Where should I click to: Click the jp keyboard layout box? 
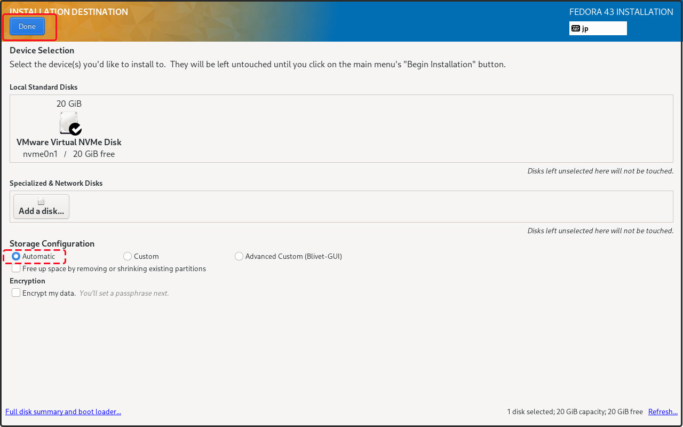pyautogui.click(x=598, y=28)
